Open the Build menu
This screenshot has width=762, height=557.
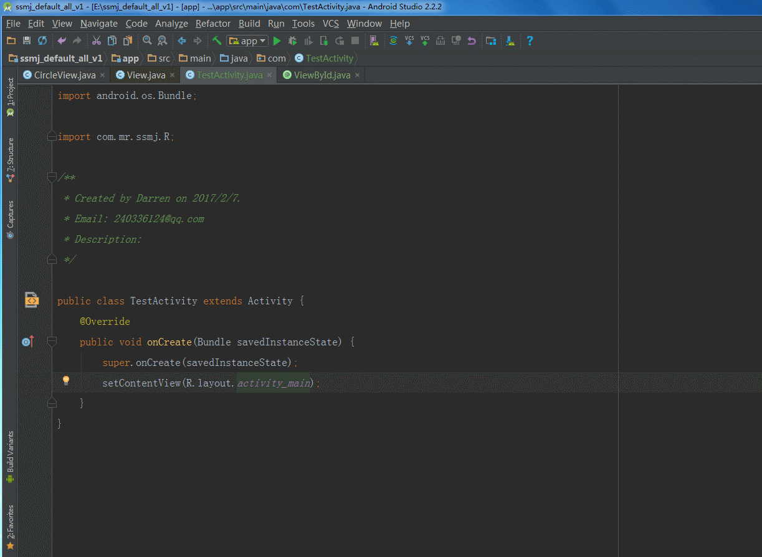pos(249,24)
